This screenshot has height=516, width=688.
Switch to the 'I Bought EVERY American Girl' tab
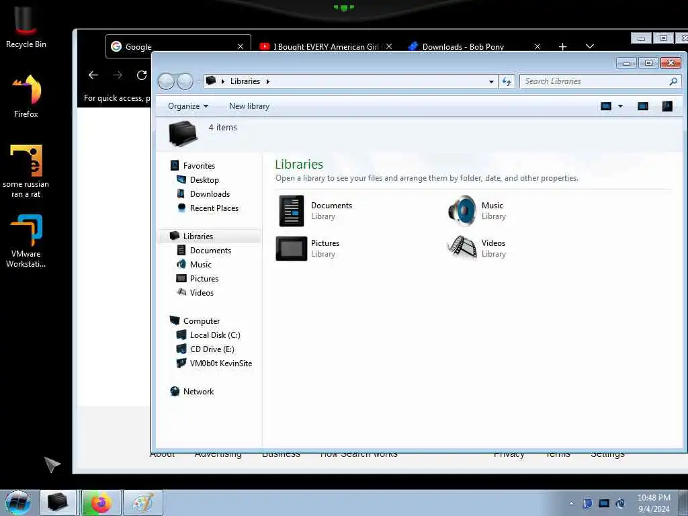click(x=326, y=46)
